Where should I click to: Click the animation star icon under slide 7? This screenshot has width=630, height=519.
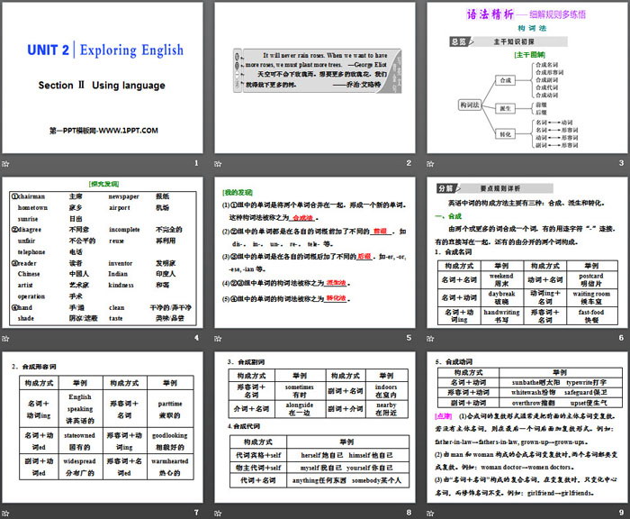click(7, 512)
